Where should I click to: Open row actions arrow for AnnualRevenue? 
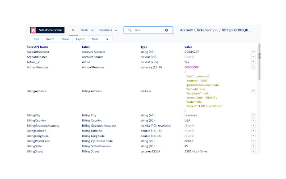pos(253,67)
